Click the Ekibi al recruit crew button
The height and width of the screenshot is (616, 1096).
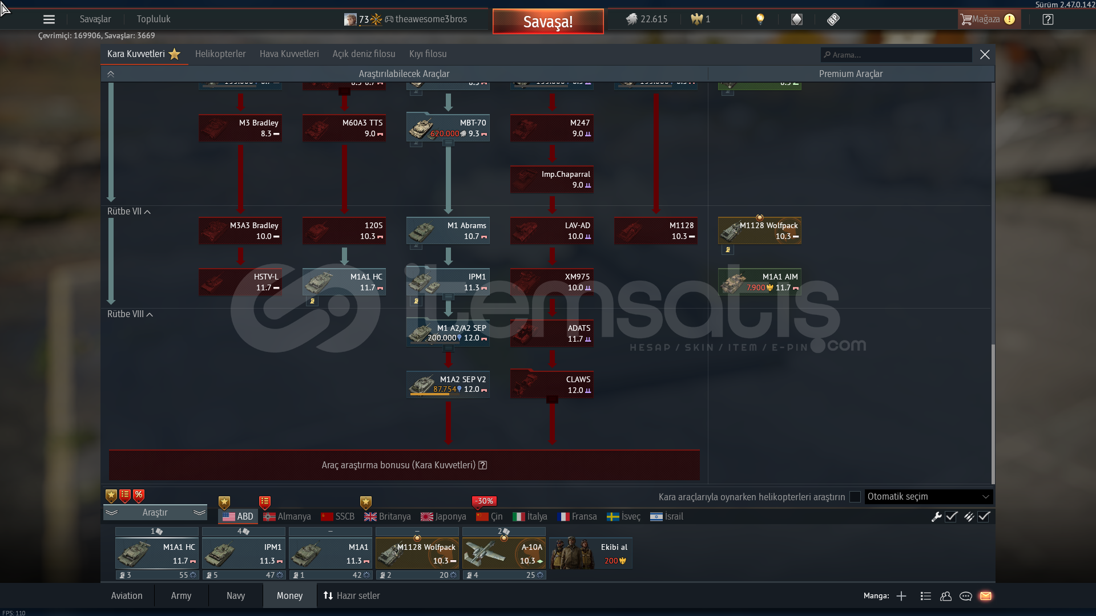pyautogui.click(x=591, y=553)
